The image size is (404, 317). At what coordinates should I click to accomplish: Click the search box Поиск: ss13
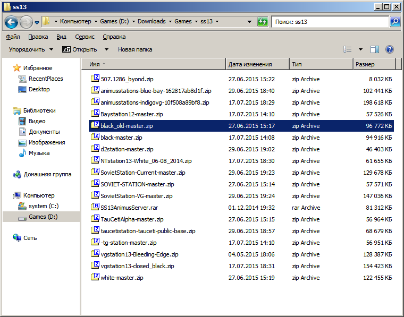point(330,22)
